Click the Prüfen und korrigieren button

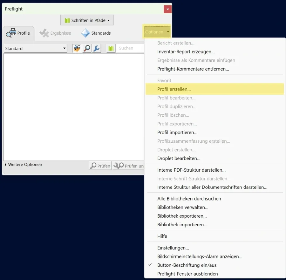tap(128, 166)
